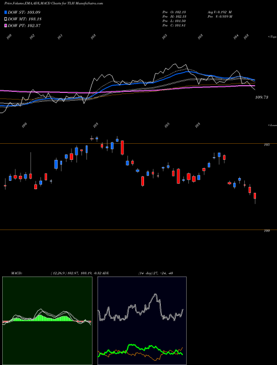Click the 'Pre H: 102.13' value
The width and height of the screenshot is (277, 365).
click(x=174, y=17)
